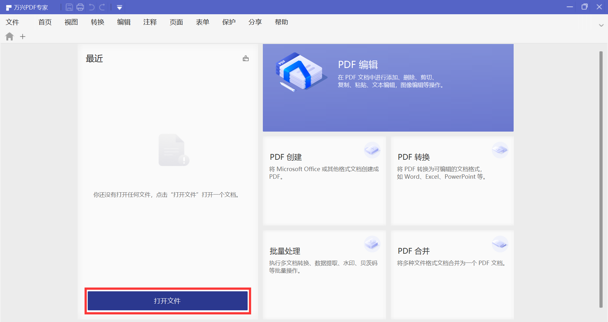Screen dimensions: 608x322
Task: Click the Home icon below the menu bar
Action: [9, 36]
